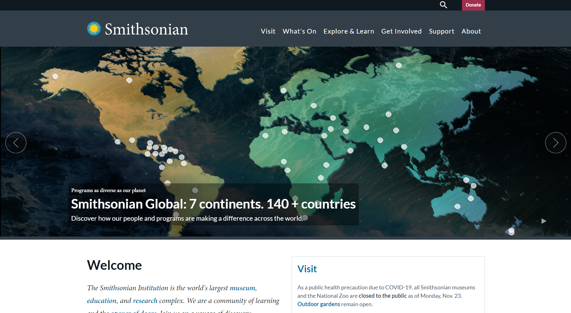Screen dimensions: 571x313
Task: Open the Visit menu item
Action: point(268,31)
